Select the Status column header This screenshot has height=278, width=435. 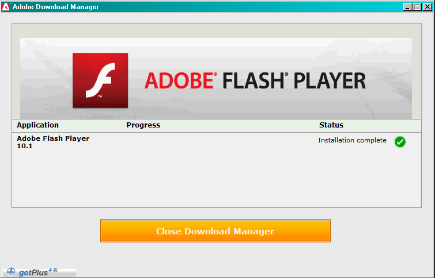[x=331, y=125]
